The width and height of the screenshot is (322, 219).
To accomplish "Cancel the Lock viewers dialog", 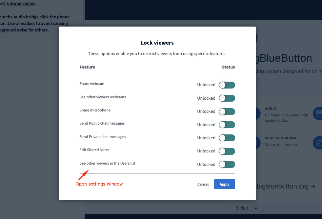I will tap(203, 184).
